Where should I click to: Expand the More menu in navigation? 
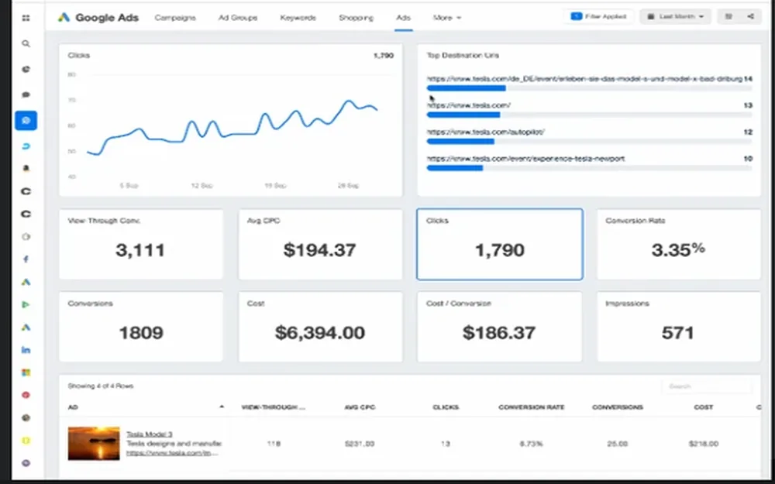(x=447, y=17)
